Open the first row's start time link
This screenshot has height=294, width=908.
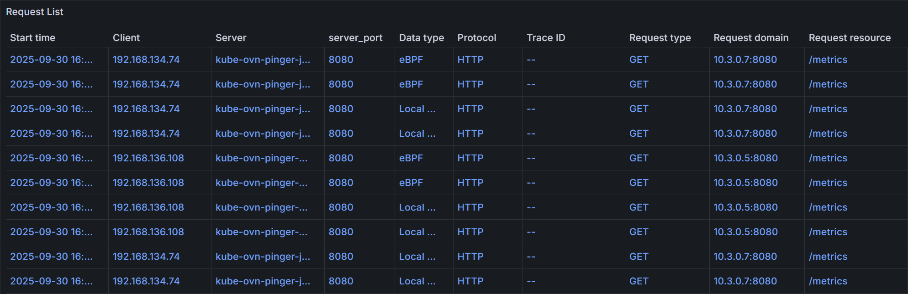(x=51, y=60)
